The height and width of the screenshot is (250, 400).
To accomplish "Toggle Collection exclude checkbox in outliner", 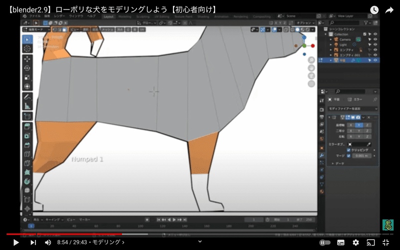I will pos(364,34).
